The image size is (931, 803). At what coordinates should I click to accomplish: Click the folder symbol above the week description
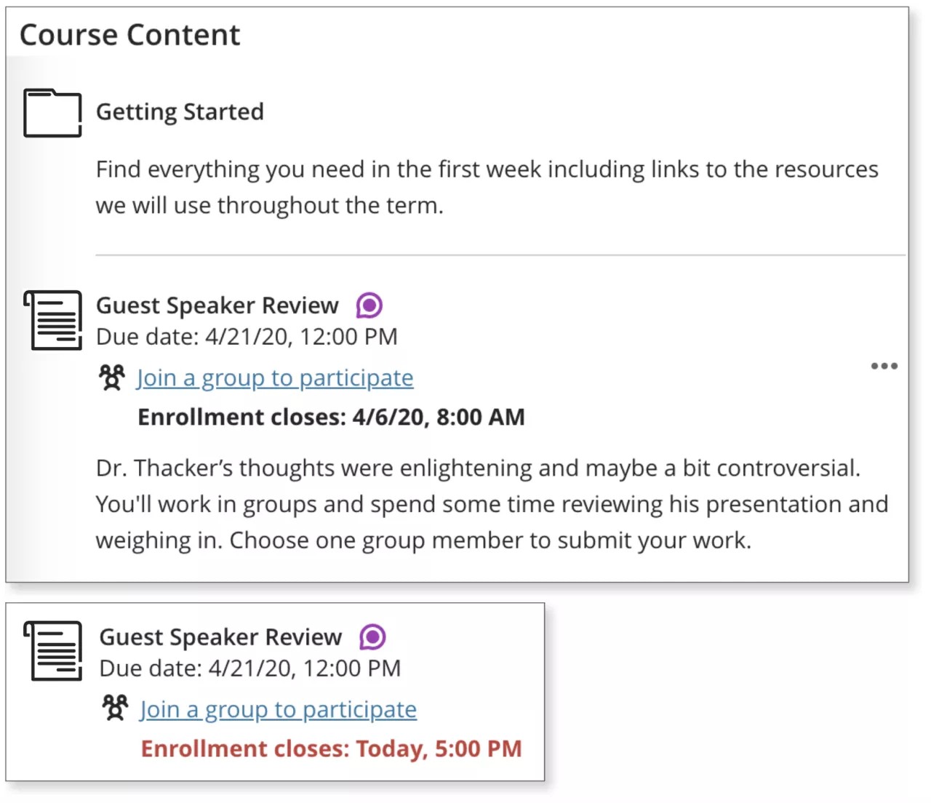click(x=52, y=113)
